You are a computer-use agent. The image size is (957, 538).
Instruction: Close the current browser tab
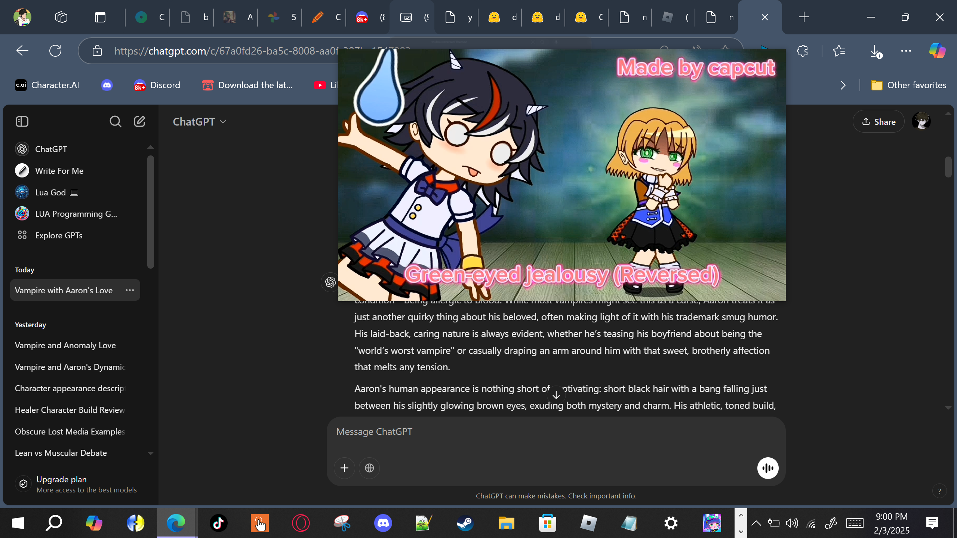pos(764,17)
